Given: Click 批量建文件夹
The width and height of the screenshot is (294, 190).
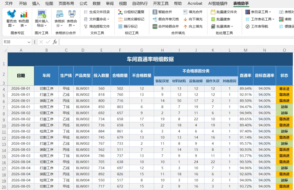Looking at the screenshot, I should (224, 12).
